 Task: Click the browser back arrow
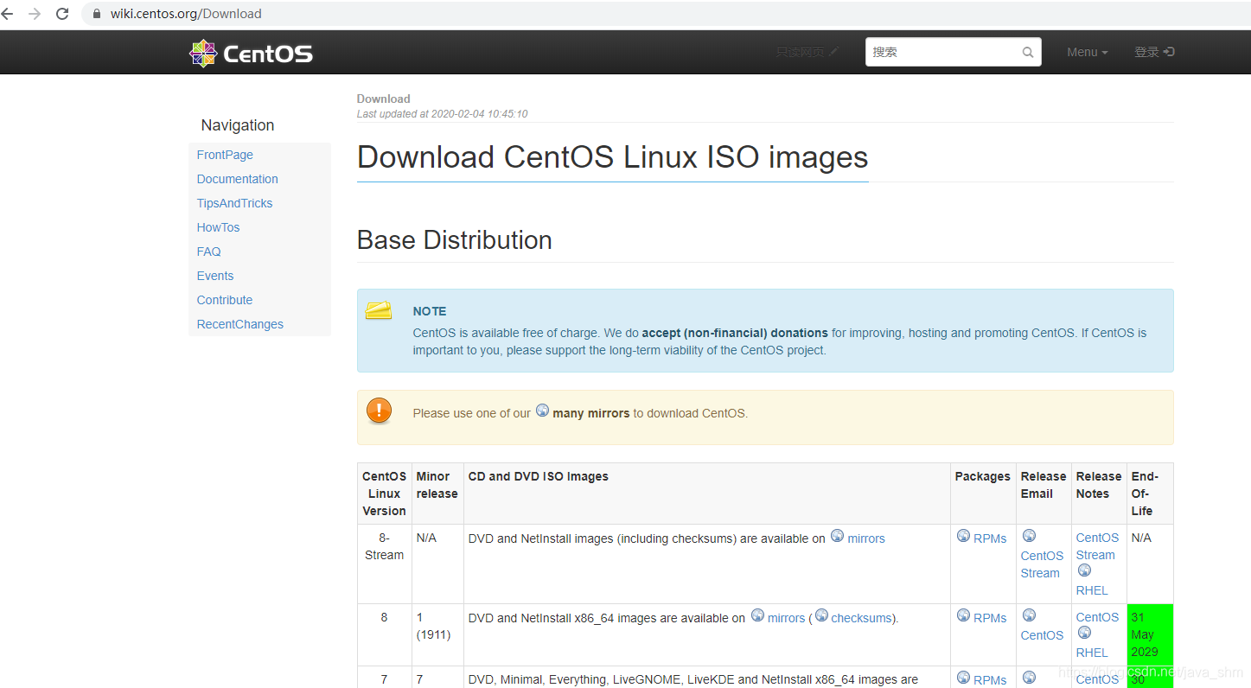point(8,14)
